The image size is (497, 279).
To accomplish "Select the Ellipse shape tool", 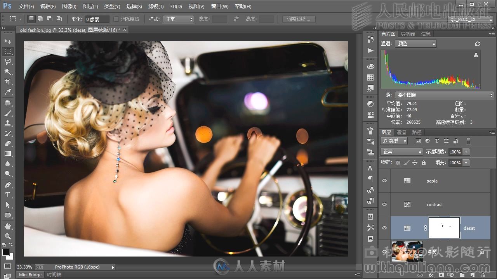I will 8,215.
